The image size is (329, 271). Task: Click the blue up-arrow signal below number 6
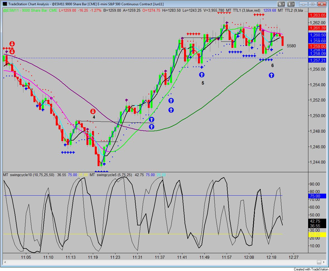tap(271, 75)
